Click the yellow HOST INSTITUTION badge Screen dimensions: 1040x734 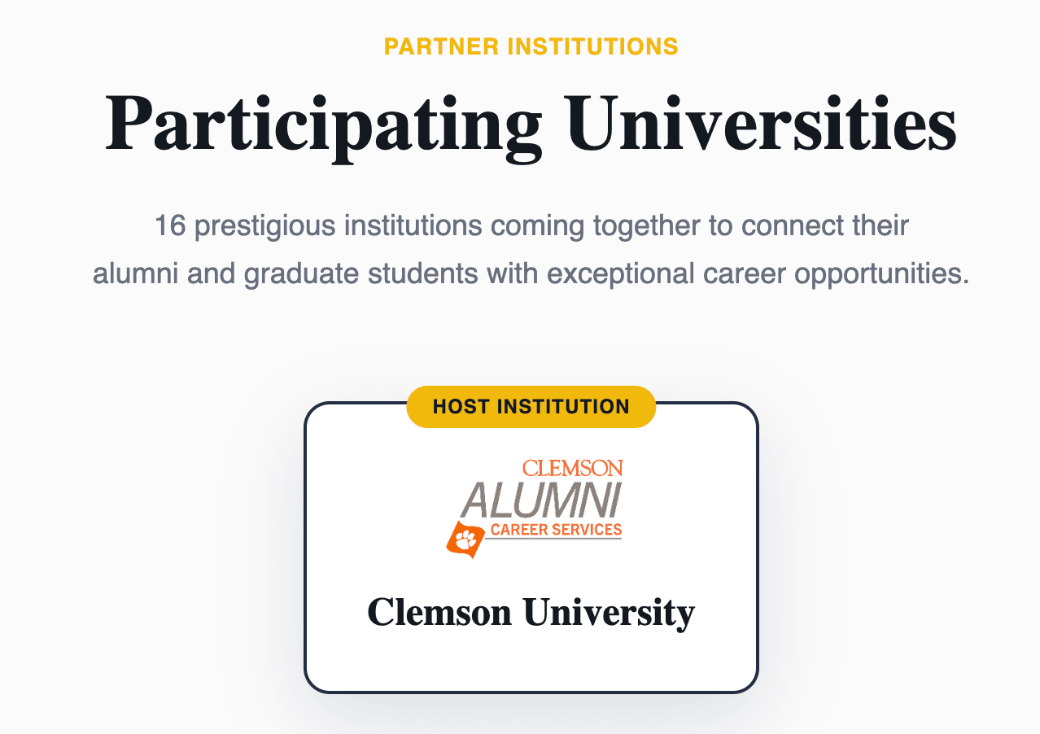coord(531,406)
